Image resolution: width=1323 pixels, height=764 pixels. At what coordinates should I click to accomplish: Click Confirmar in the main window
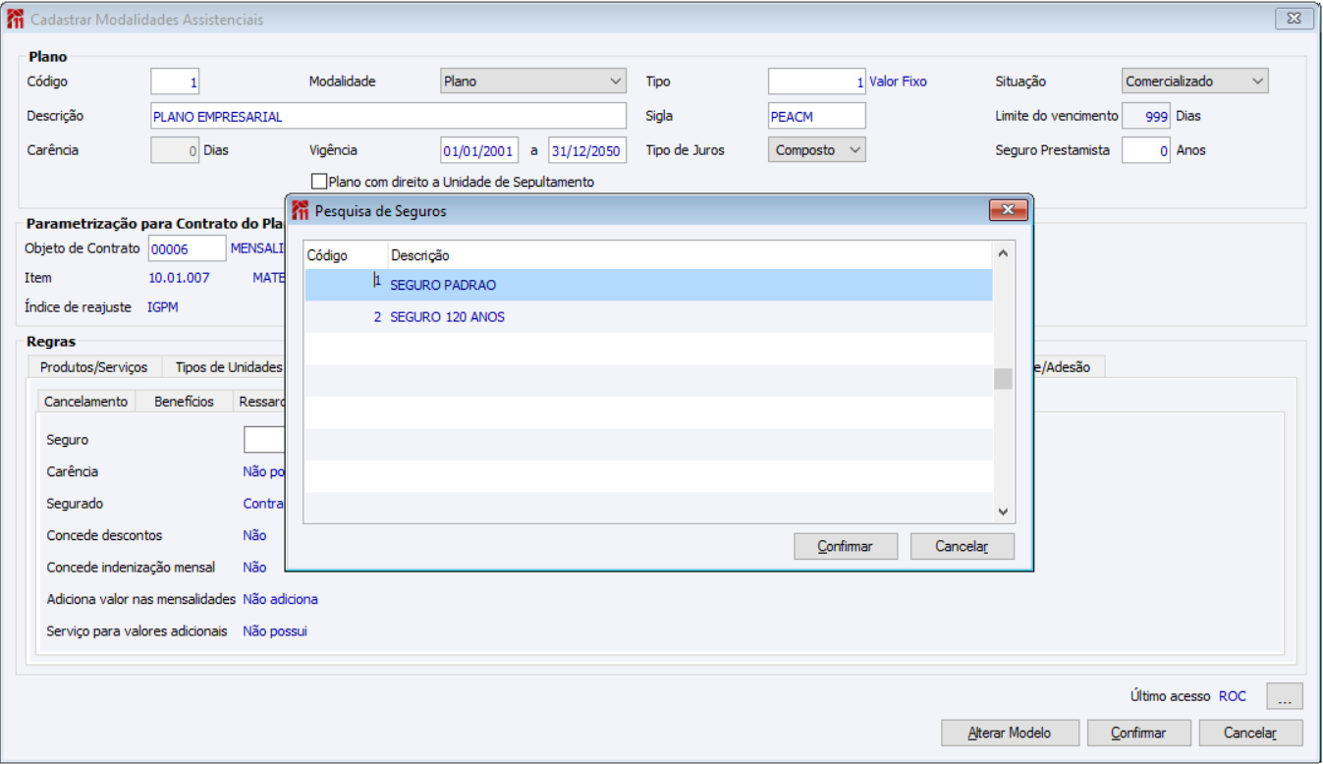coord(1138,733)
